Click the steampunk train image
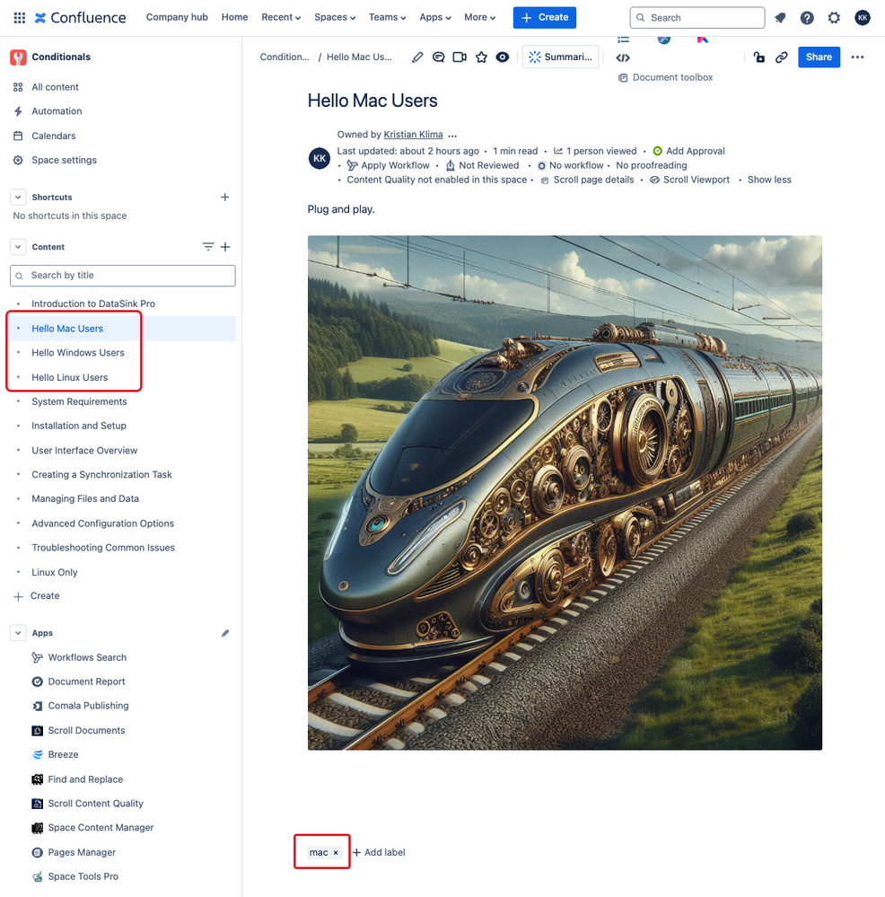 [x=565, y=493]
